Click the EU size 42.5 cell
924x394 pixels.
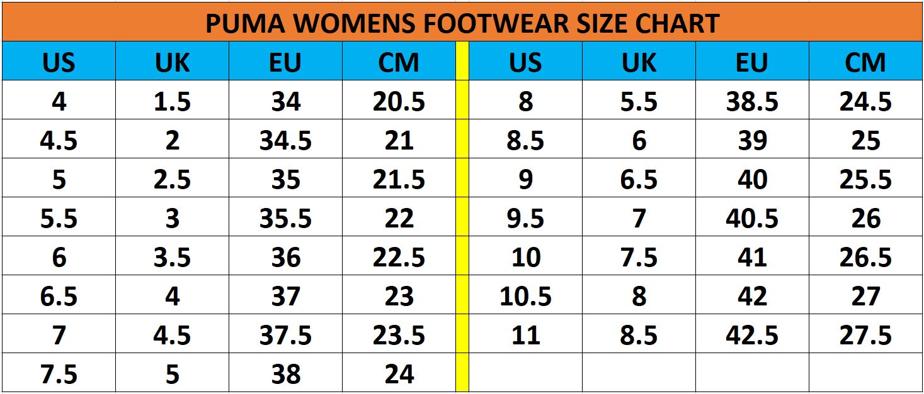752,334
